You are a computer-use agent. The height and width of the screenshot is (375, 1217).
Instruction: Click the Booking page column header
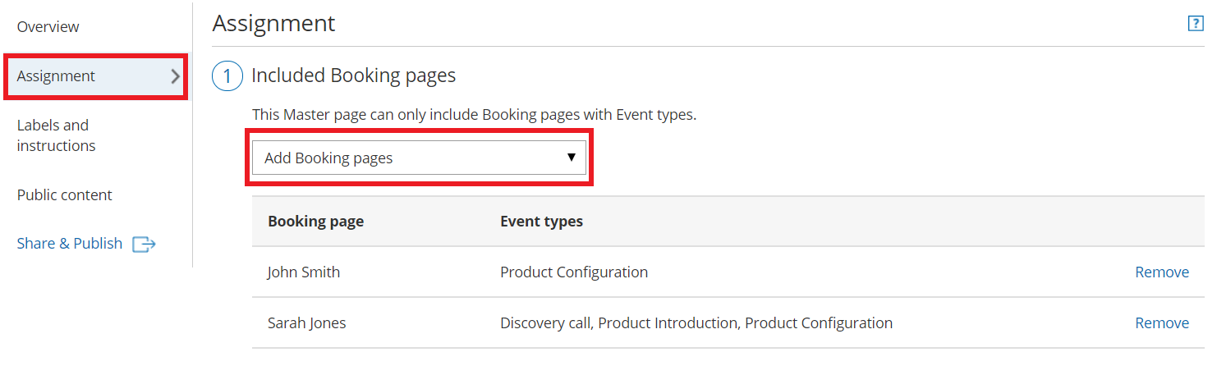315,222
